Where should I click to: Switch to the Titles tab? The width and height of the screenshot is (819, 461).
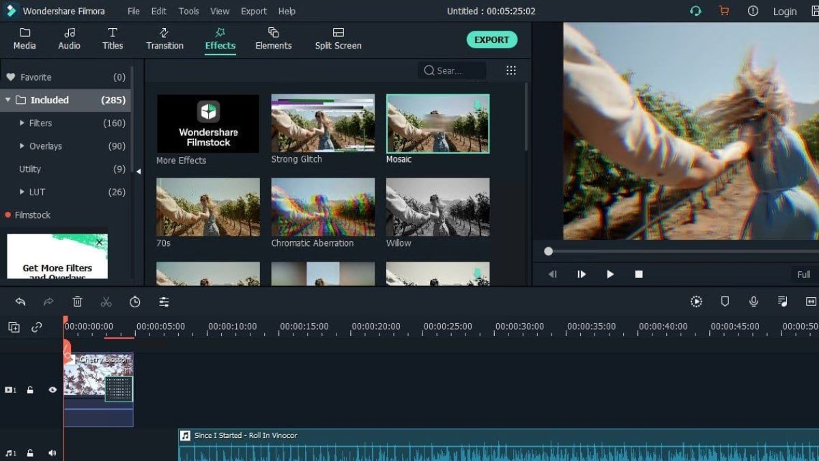113,39
